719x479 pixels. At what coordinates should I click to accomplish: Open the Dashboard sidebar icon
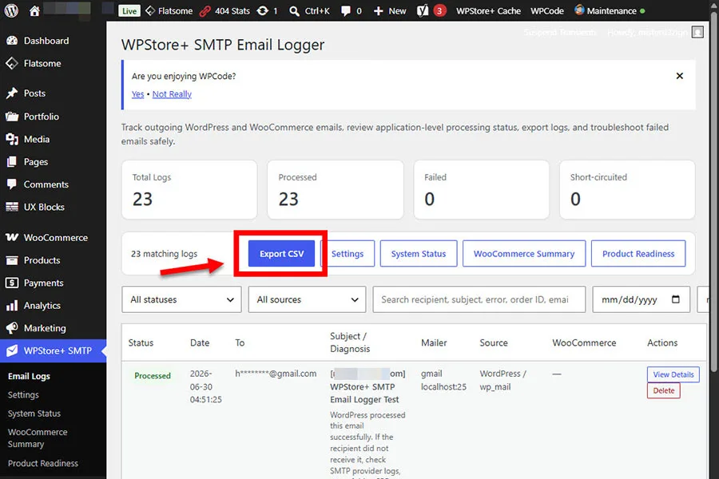point(12,41)
